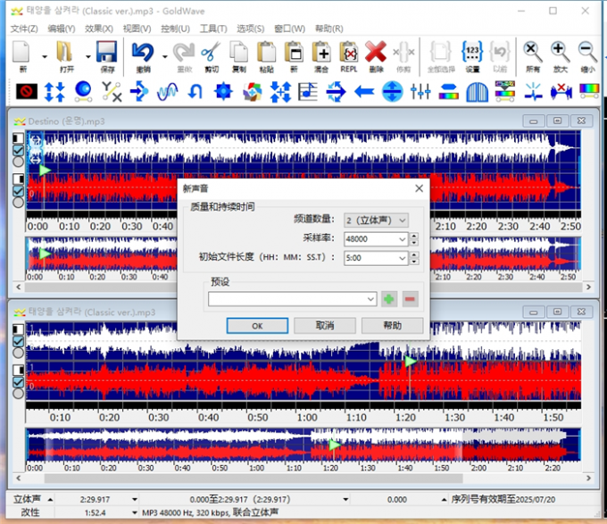This screenshot has width=607, height=524.
Task: Click the Destino window horizontal scrollbar
Action: coord(303,287)
